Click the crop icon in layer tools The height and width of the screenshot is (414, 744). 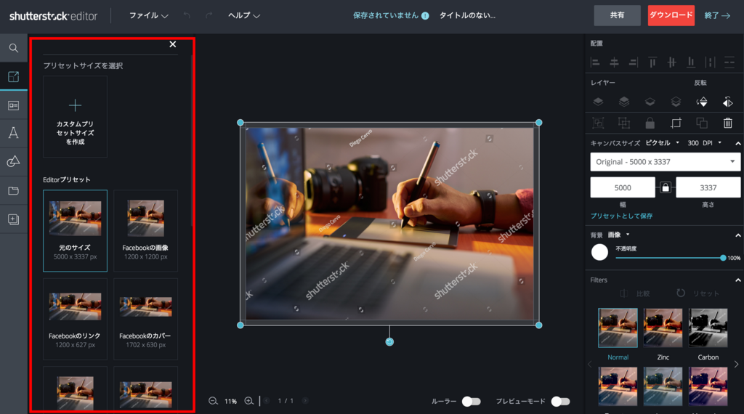(x=676, y=123)
